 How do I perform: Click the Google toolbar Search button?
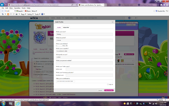(20, 11)
